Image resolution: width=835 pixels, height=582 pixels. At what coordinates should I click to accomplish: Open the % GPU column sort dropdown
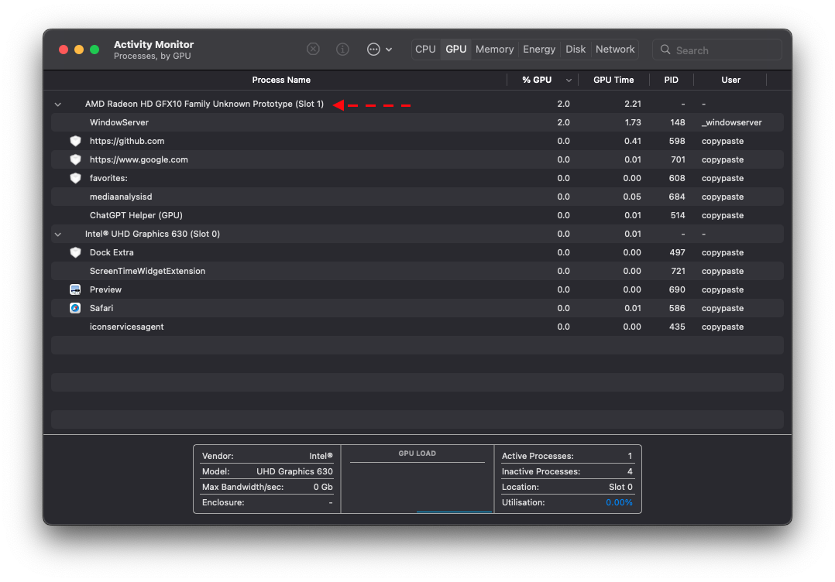click(569, 80)
